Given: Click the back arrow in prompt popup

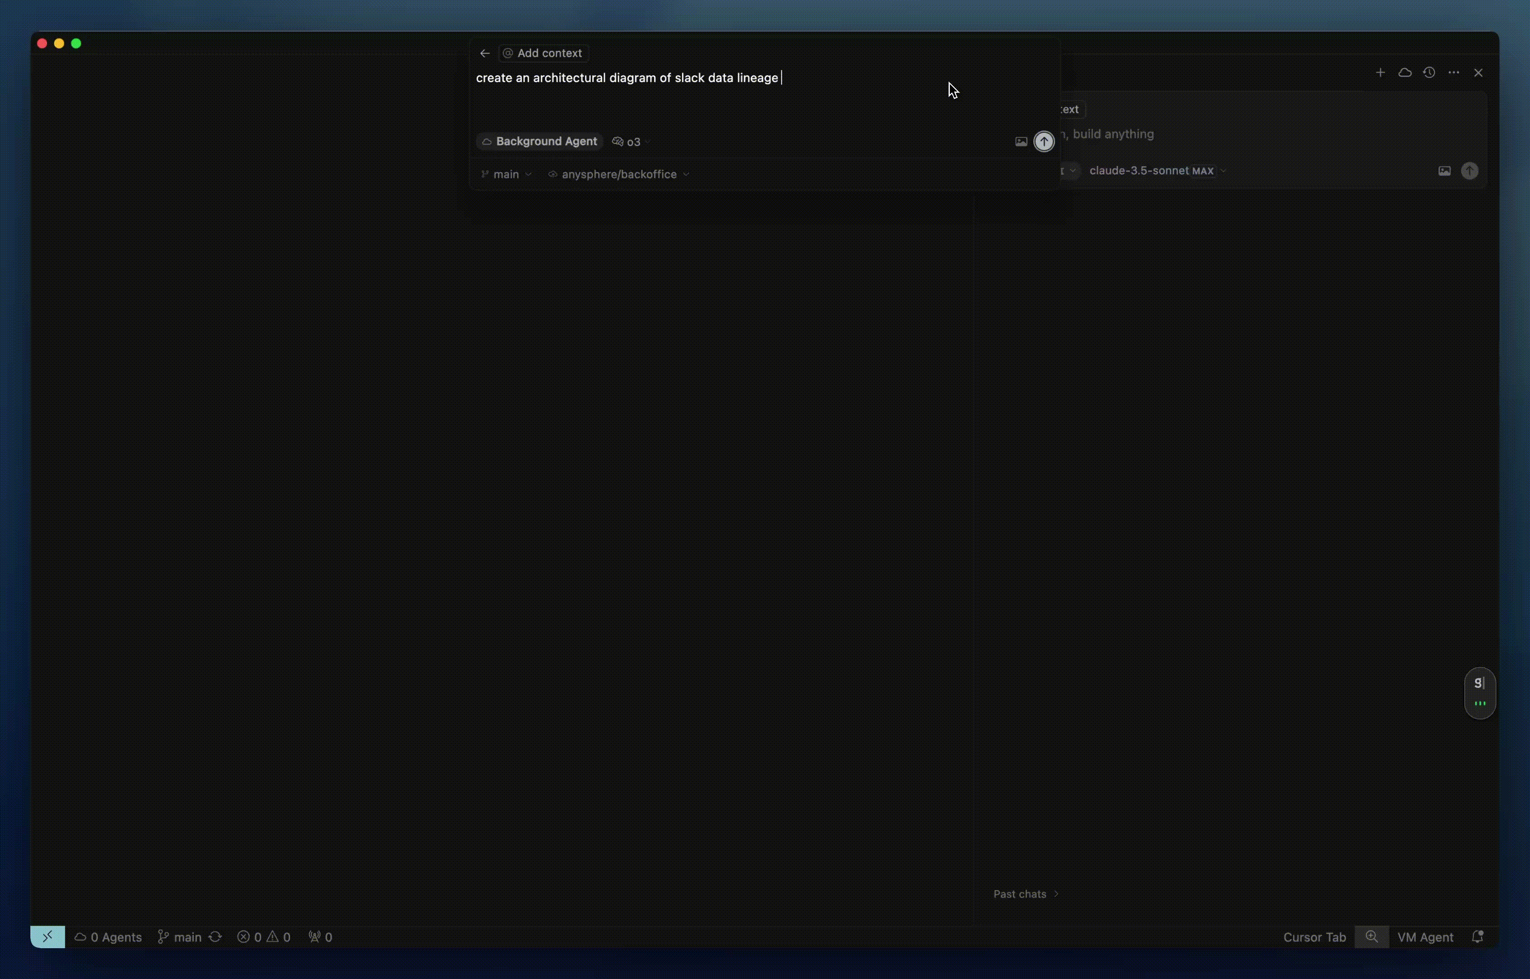Looking at the screenshot, I should (485, 53).
